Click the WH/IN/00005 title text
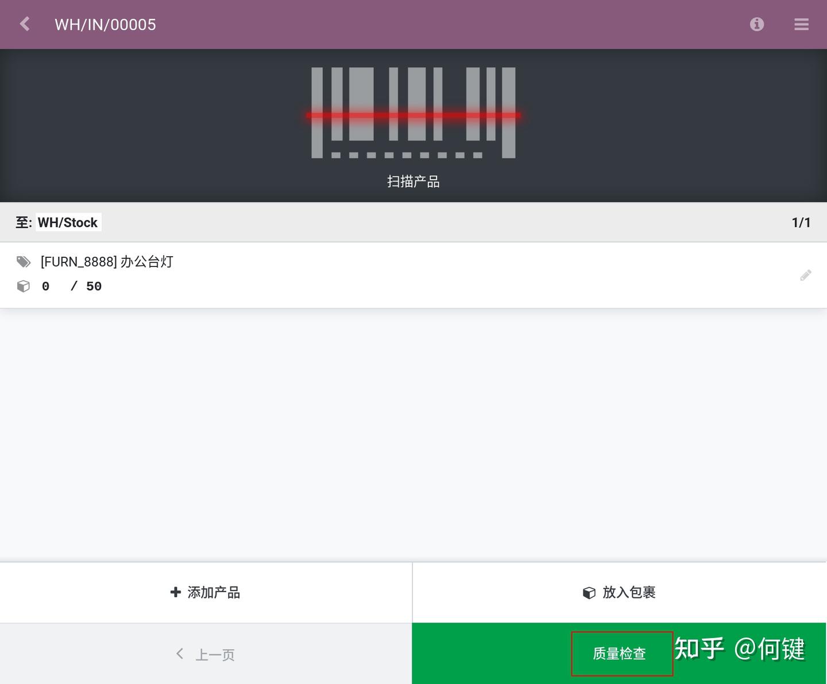The width and height of the screenshot is (827, 684). pyautogui.click(x=105, y=24)
